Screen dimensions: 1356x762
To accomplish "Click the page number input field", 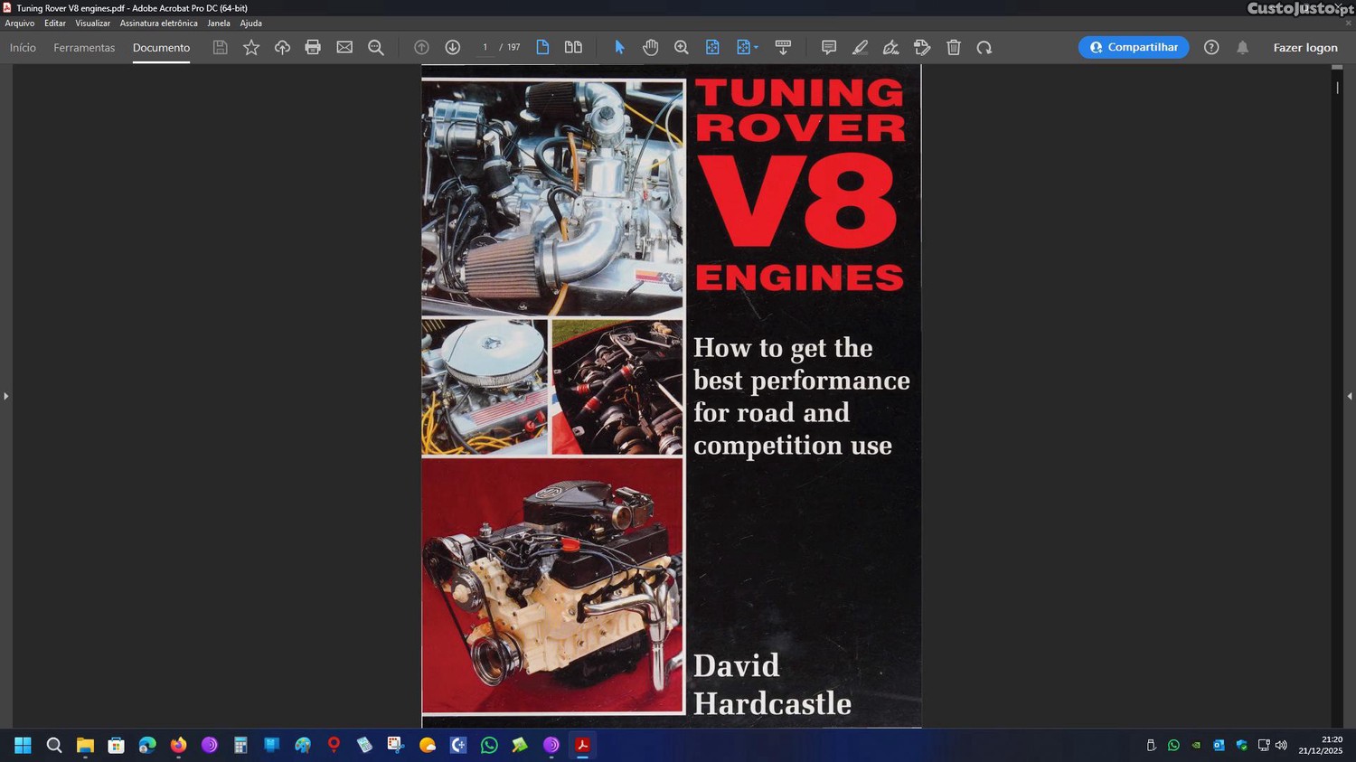I will tap(485, 47).
